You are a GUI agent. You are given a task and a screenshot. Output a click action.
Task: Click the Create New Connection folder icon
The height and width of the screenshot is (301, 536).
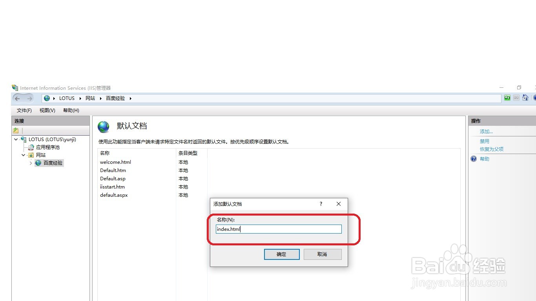15,130
